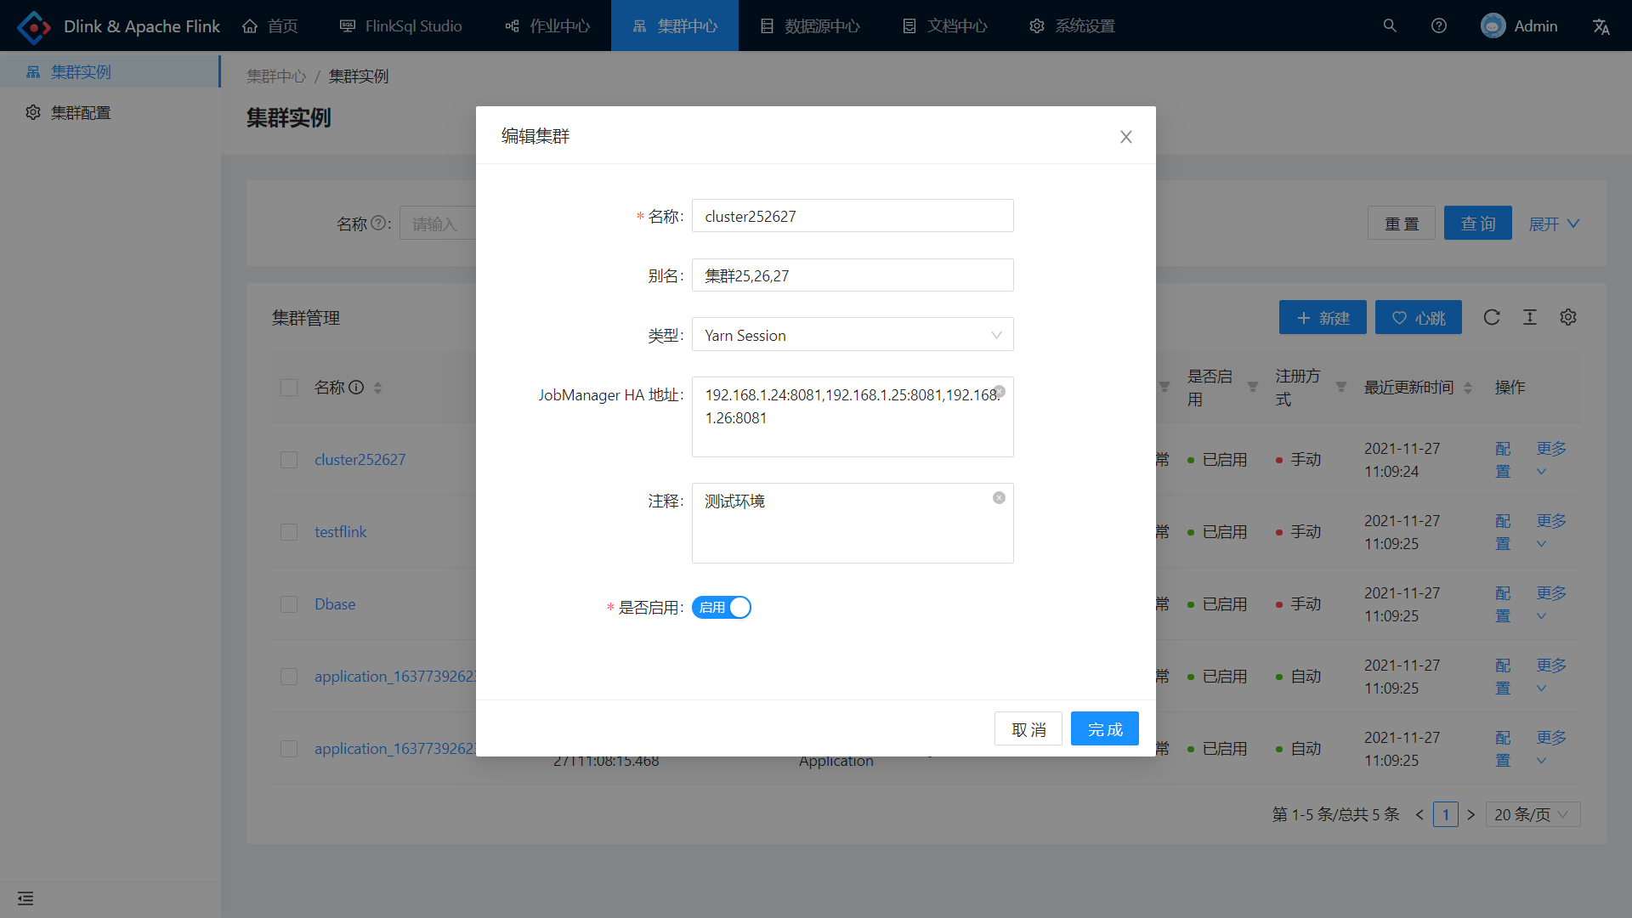This screenshot has height=918, width=1632.
Task: Click the search magnifier icon in header
Action: (1390, 25)
